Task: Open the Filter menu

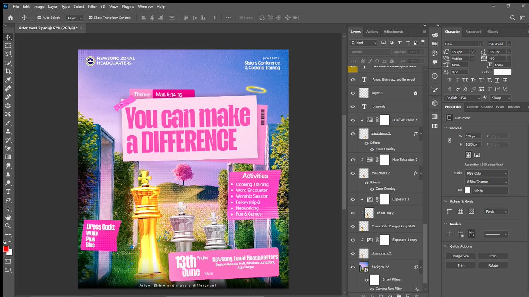Action: 92,7
